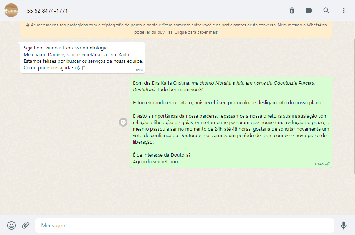Open the emoji picker in the message bar
355x235 pixels.
pos(11,225)
